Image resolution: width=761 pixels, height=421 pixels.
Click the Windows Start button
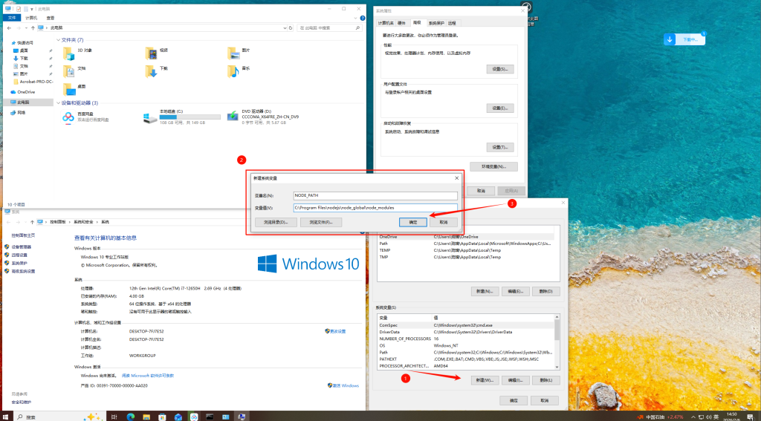(5, 417)
